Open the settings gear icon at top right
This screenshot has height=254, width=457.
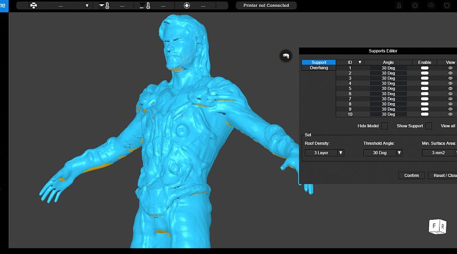pos(415,6)
